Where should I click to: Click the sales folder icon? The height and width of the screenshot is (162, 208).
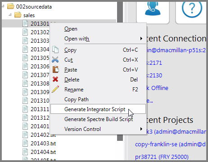[18, 15]
